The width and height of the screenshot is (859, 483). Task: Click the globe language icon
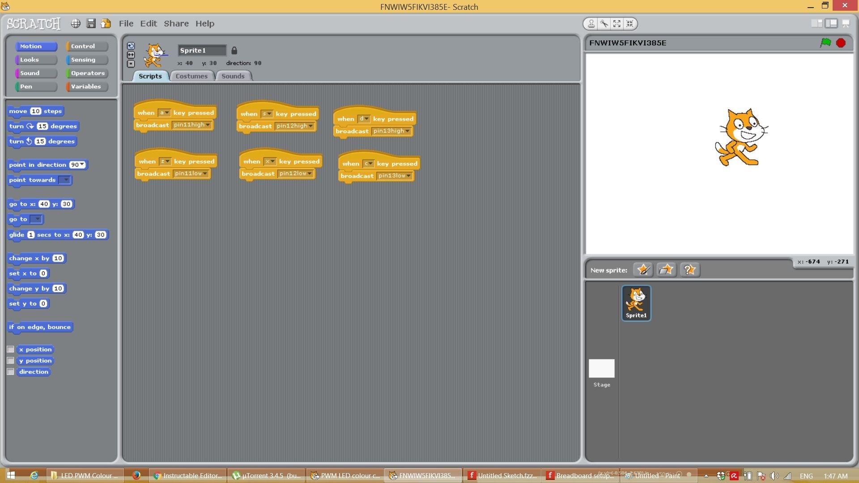[x=76, y=24]
